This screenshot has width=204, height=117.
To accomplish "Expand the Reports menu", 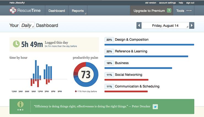I will coord(78,11).
